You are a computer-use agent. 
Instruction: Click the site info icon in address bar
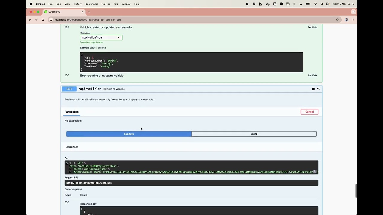point(51,20)
